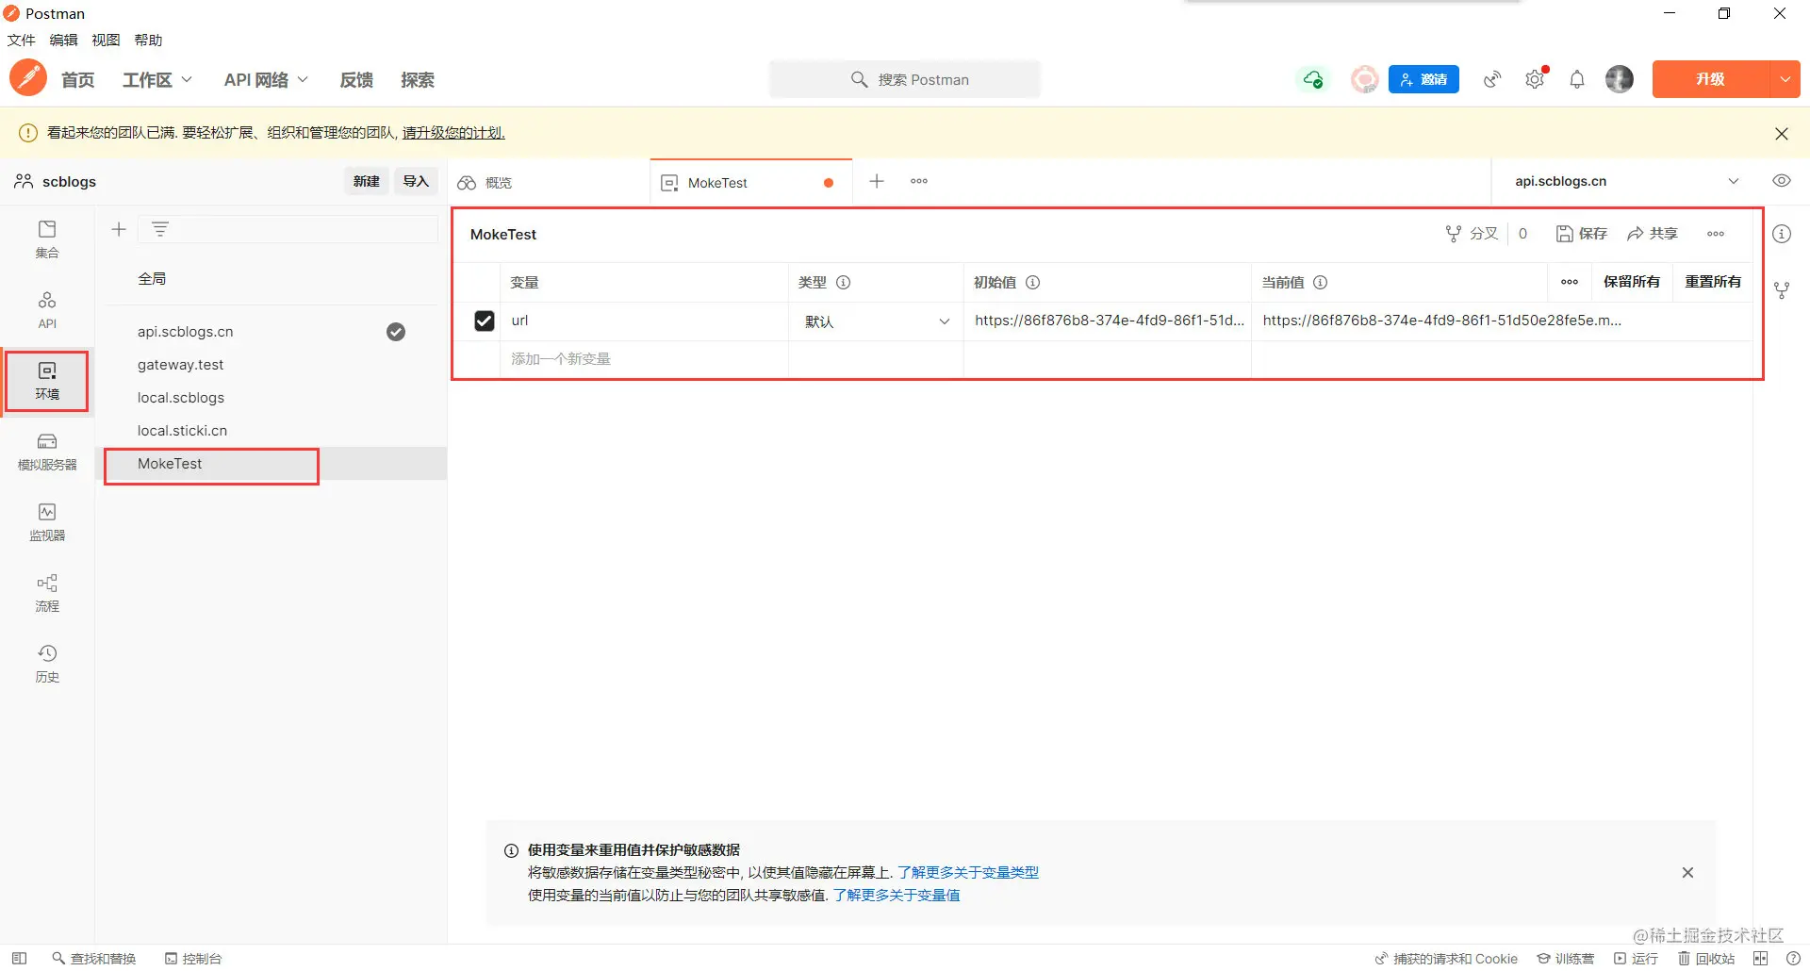Click the help icon in status bar
1810x971 pixels.
(1794, 958)
